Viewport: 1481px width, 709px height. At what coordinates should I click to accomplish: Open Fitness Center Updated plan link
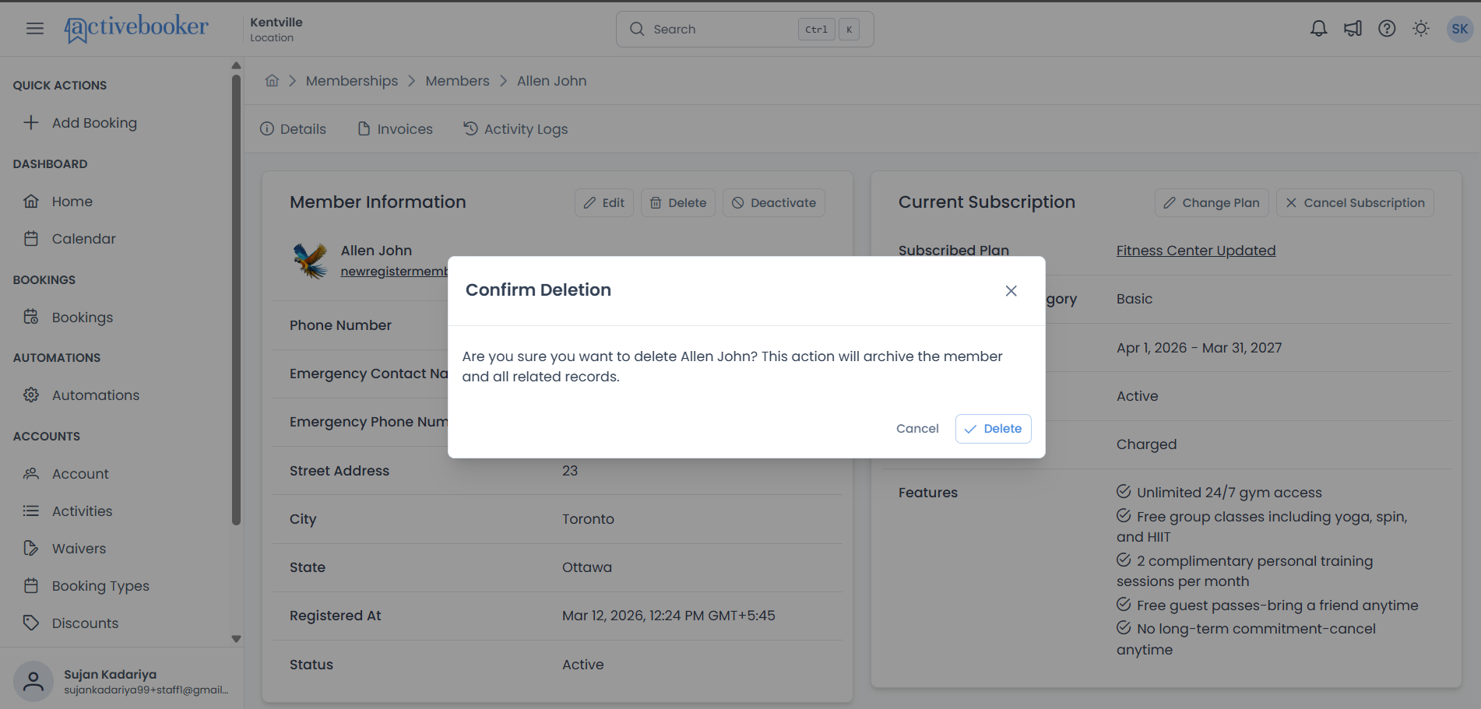pyautogui.click(x=1196, y=251)
